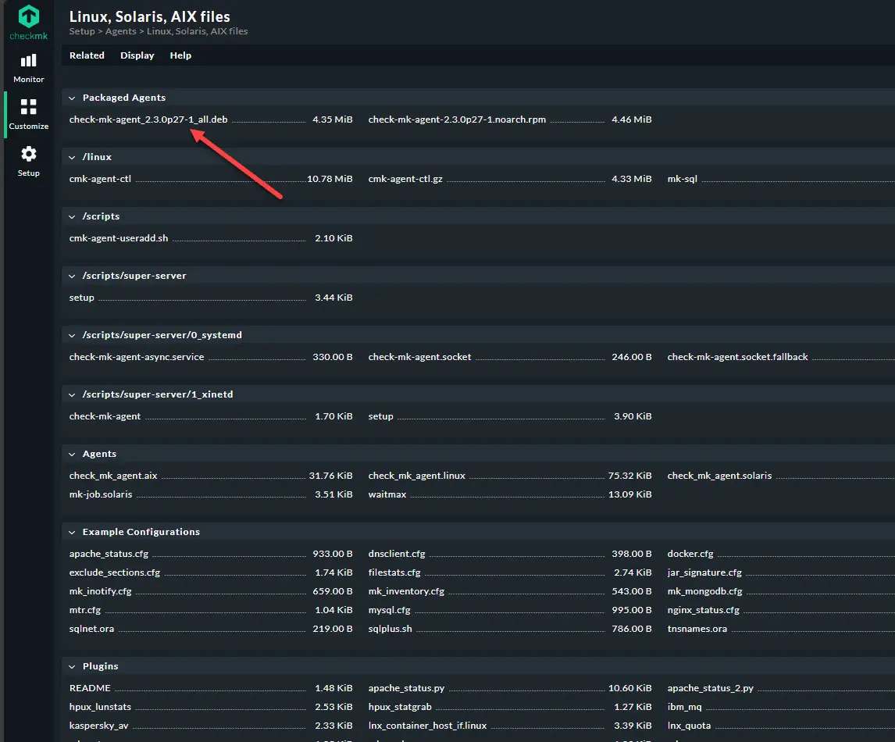Download check-mk-agent.socket
The width and height of the screenshot is (895, 742).
point(419,357)
